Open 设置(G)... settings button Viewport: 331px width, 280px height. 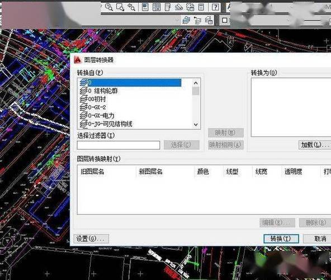coord(91,239)
